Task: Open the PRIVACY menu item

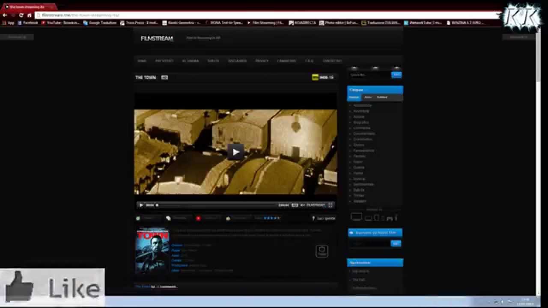Action: (262, 61)
